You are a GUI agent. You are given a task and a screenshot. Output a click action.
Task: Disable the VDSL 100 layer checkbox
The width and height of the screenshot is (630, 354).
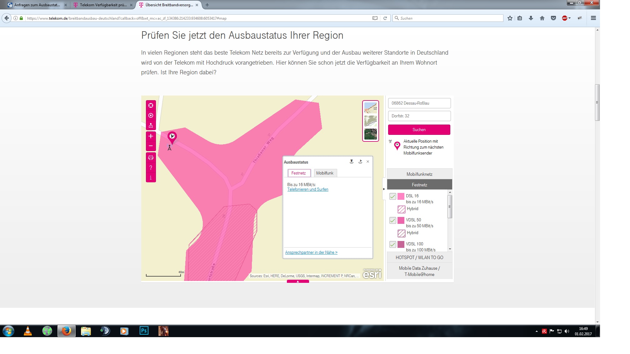tap(393, 244)
